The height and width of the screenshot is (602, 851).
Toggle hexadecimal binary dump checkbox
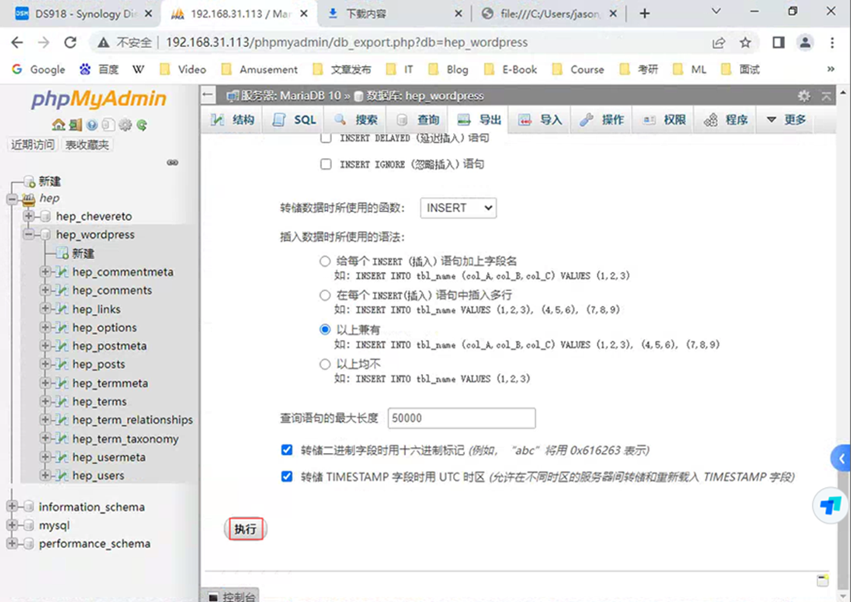[x=286, y=450]
